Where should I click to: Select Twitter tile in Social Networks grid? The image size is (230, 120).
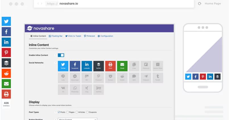pyautogui.click(x=63, y=66)
